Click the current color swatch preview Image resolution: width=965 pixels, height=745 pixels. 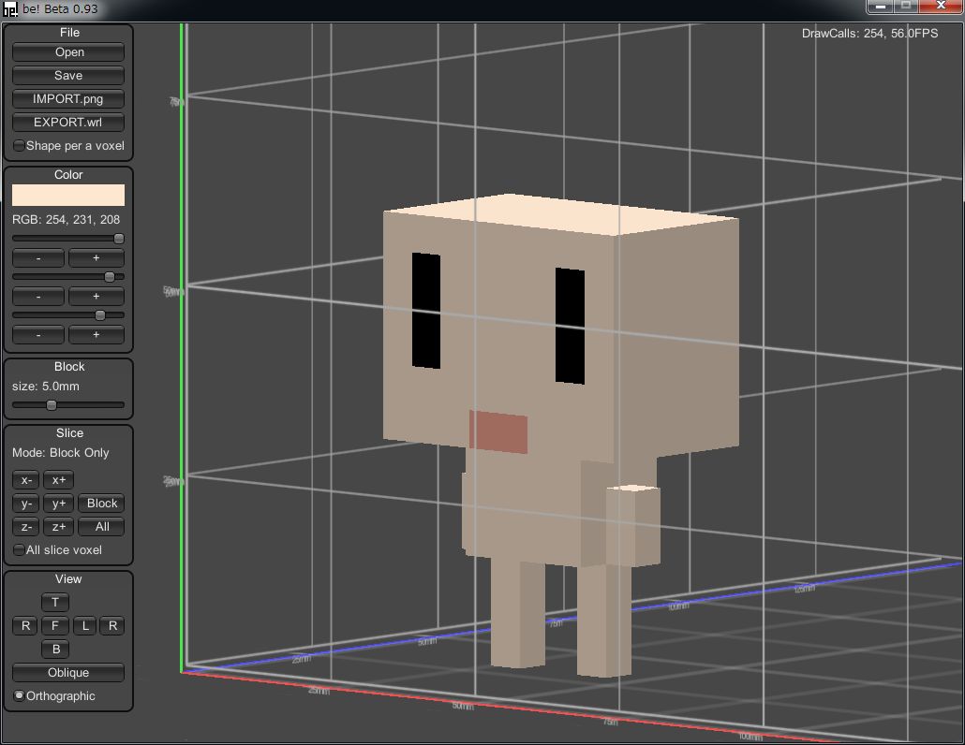click(68, 195)
